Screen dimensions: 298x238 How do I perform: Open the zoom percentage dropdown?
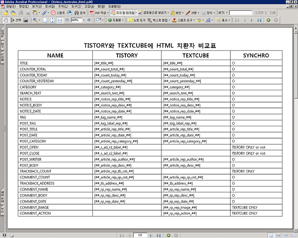pyautogui.click(x=84, y=20)
